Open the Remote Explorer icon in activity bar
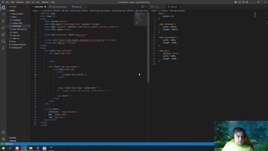Viewport: 268px width, 151px height. (x=3, y=41)
